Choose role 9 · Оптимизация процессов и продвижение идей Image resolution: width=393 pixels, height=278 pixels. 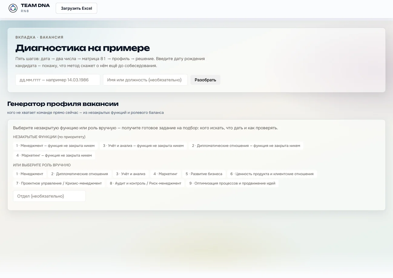[232, 183]
